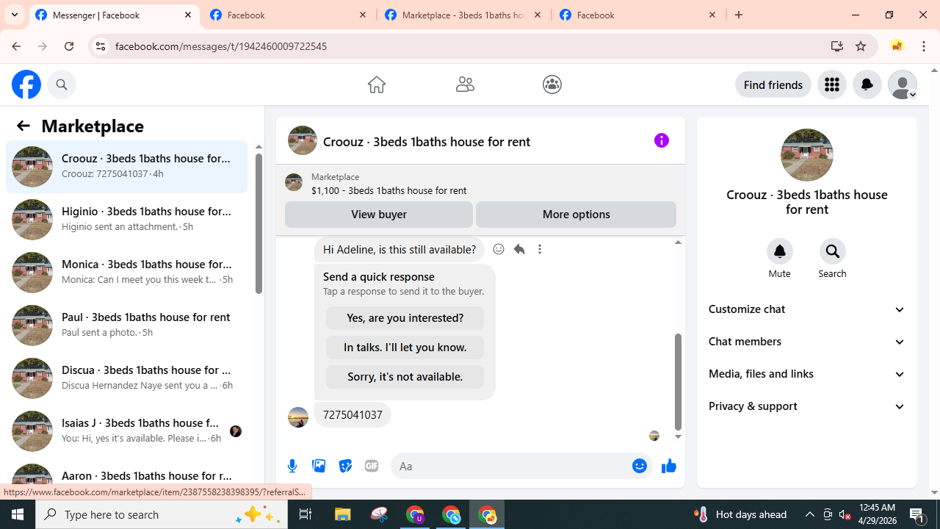Open the Higinio conversation
Image resolution: width=940 pixels, height=529 pixels.
coord(126,220)
